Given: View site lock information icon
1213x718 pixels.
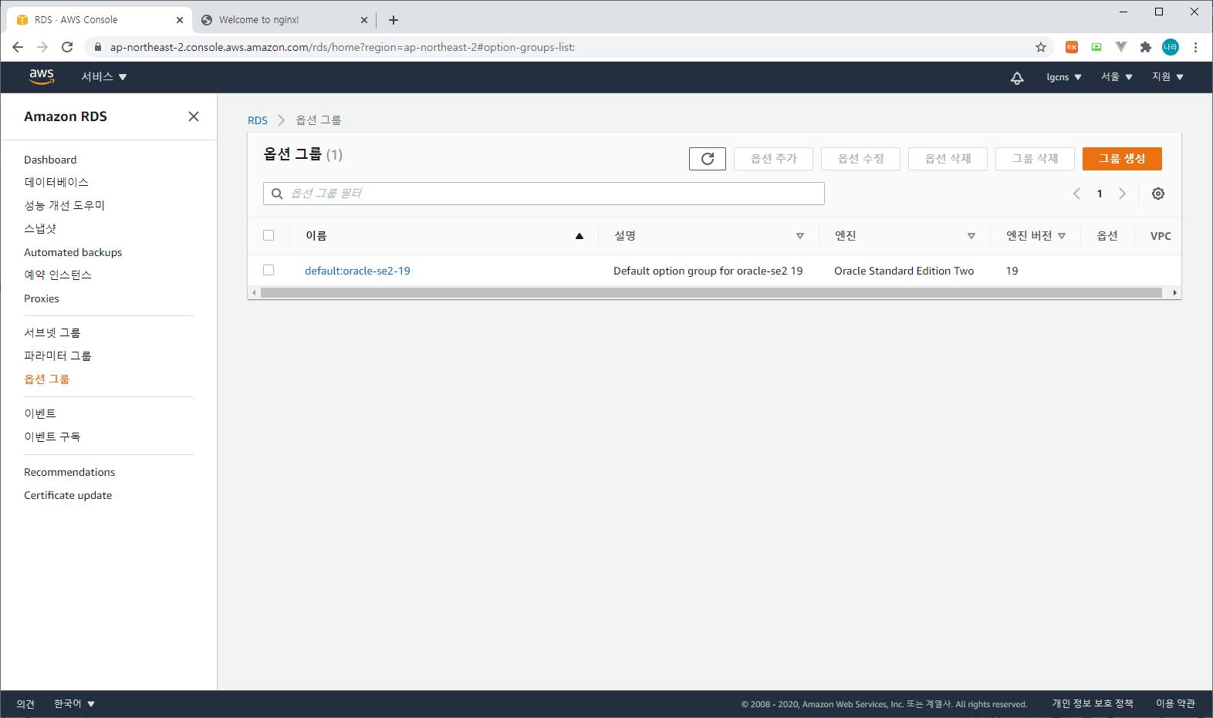Looking at the screenshot, I should pos(97,47).
